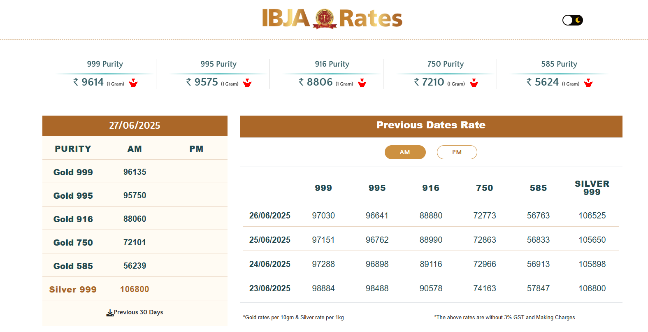Select the 23/06/2025 rate row
Image resolution: width=648 pixels, height=332 pixels.
pyautogui.click(x=431, y=288)
